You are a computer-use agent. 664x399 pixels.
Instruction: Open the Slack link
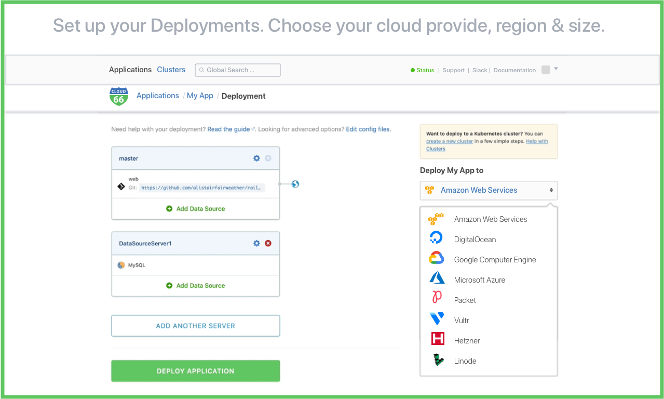pyautogui.click(x=480, y=70)
